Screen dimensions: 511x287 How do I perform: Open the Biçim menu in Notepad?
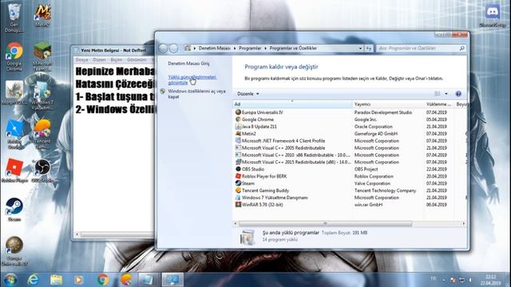click(x=117, y=60)
